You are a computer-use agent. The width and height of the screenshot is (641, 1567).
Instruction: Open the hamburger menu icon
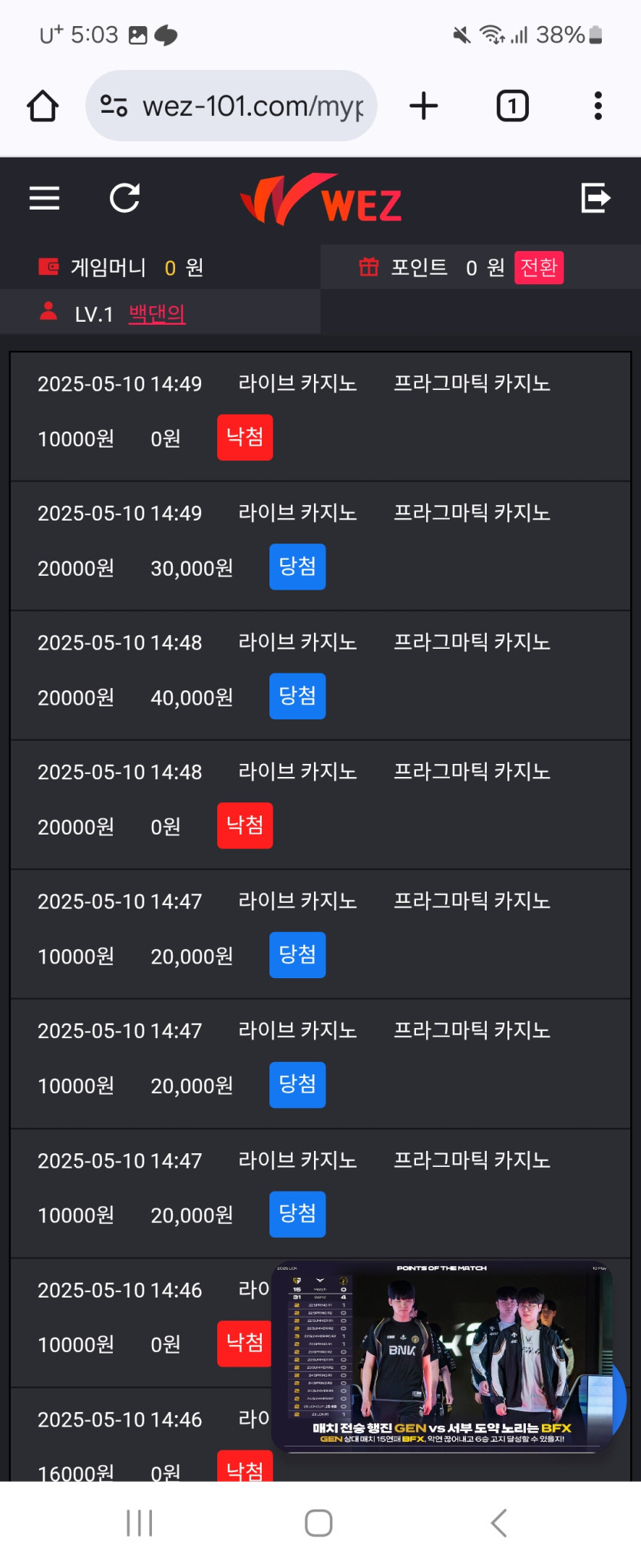(x=45, y=198)
